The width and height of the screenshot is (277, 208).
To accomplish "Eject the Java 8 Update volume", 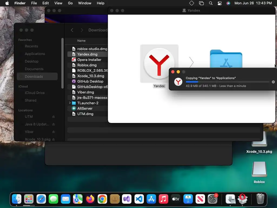I will [54, 124].
